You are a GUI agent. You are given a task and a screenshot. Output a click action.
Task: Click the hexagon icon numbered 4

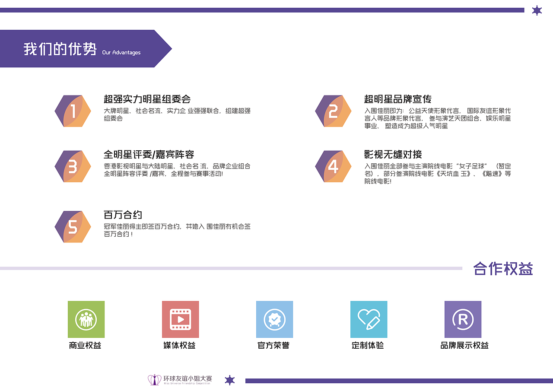point(333,166)
